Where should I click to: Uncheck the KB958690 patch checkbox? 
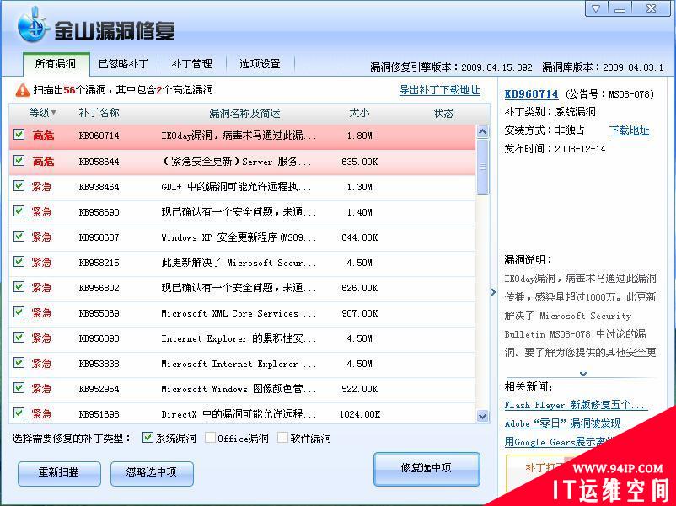[x=19, y=211]
